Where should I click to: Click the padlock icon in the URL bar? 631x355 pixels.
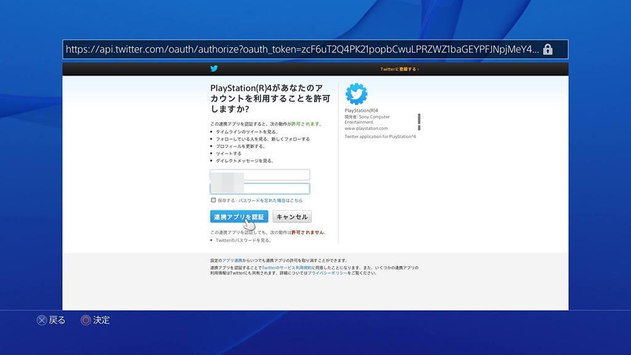click(548, 49)
